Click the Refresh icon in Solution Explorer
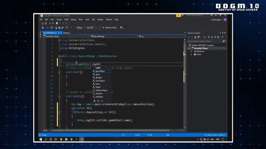The height and width of the screenshot is (149, 266). point(212,37)
